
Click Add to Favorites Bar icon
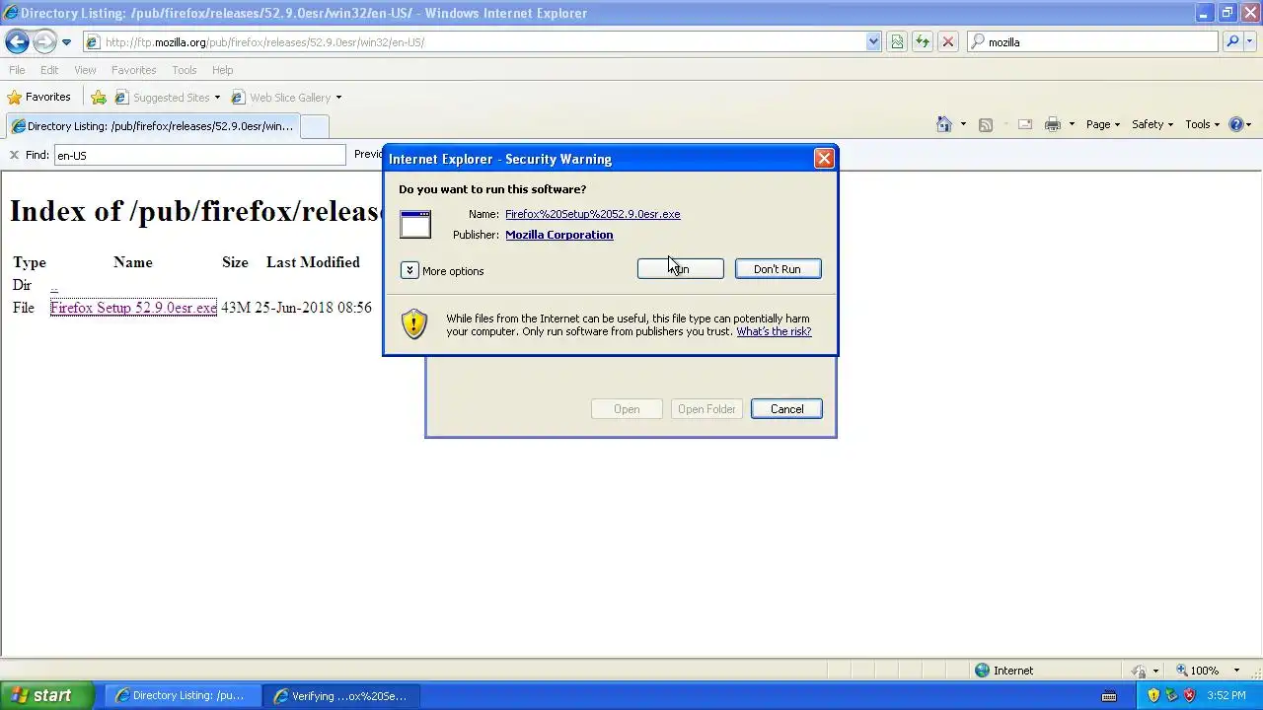click(x=99, y=98)
